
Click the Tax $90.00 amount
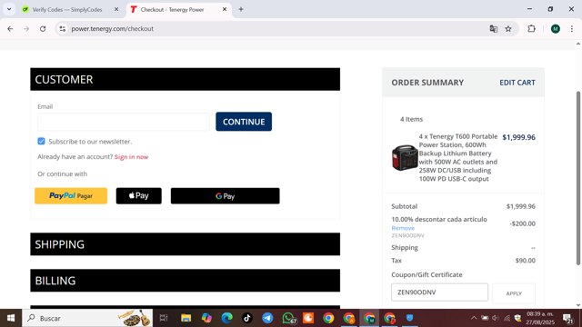click(x=526, y=261)
